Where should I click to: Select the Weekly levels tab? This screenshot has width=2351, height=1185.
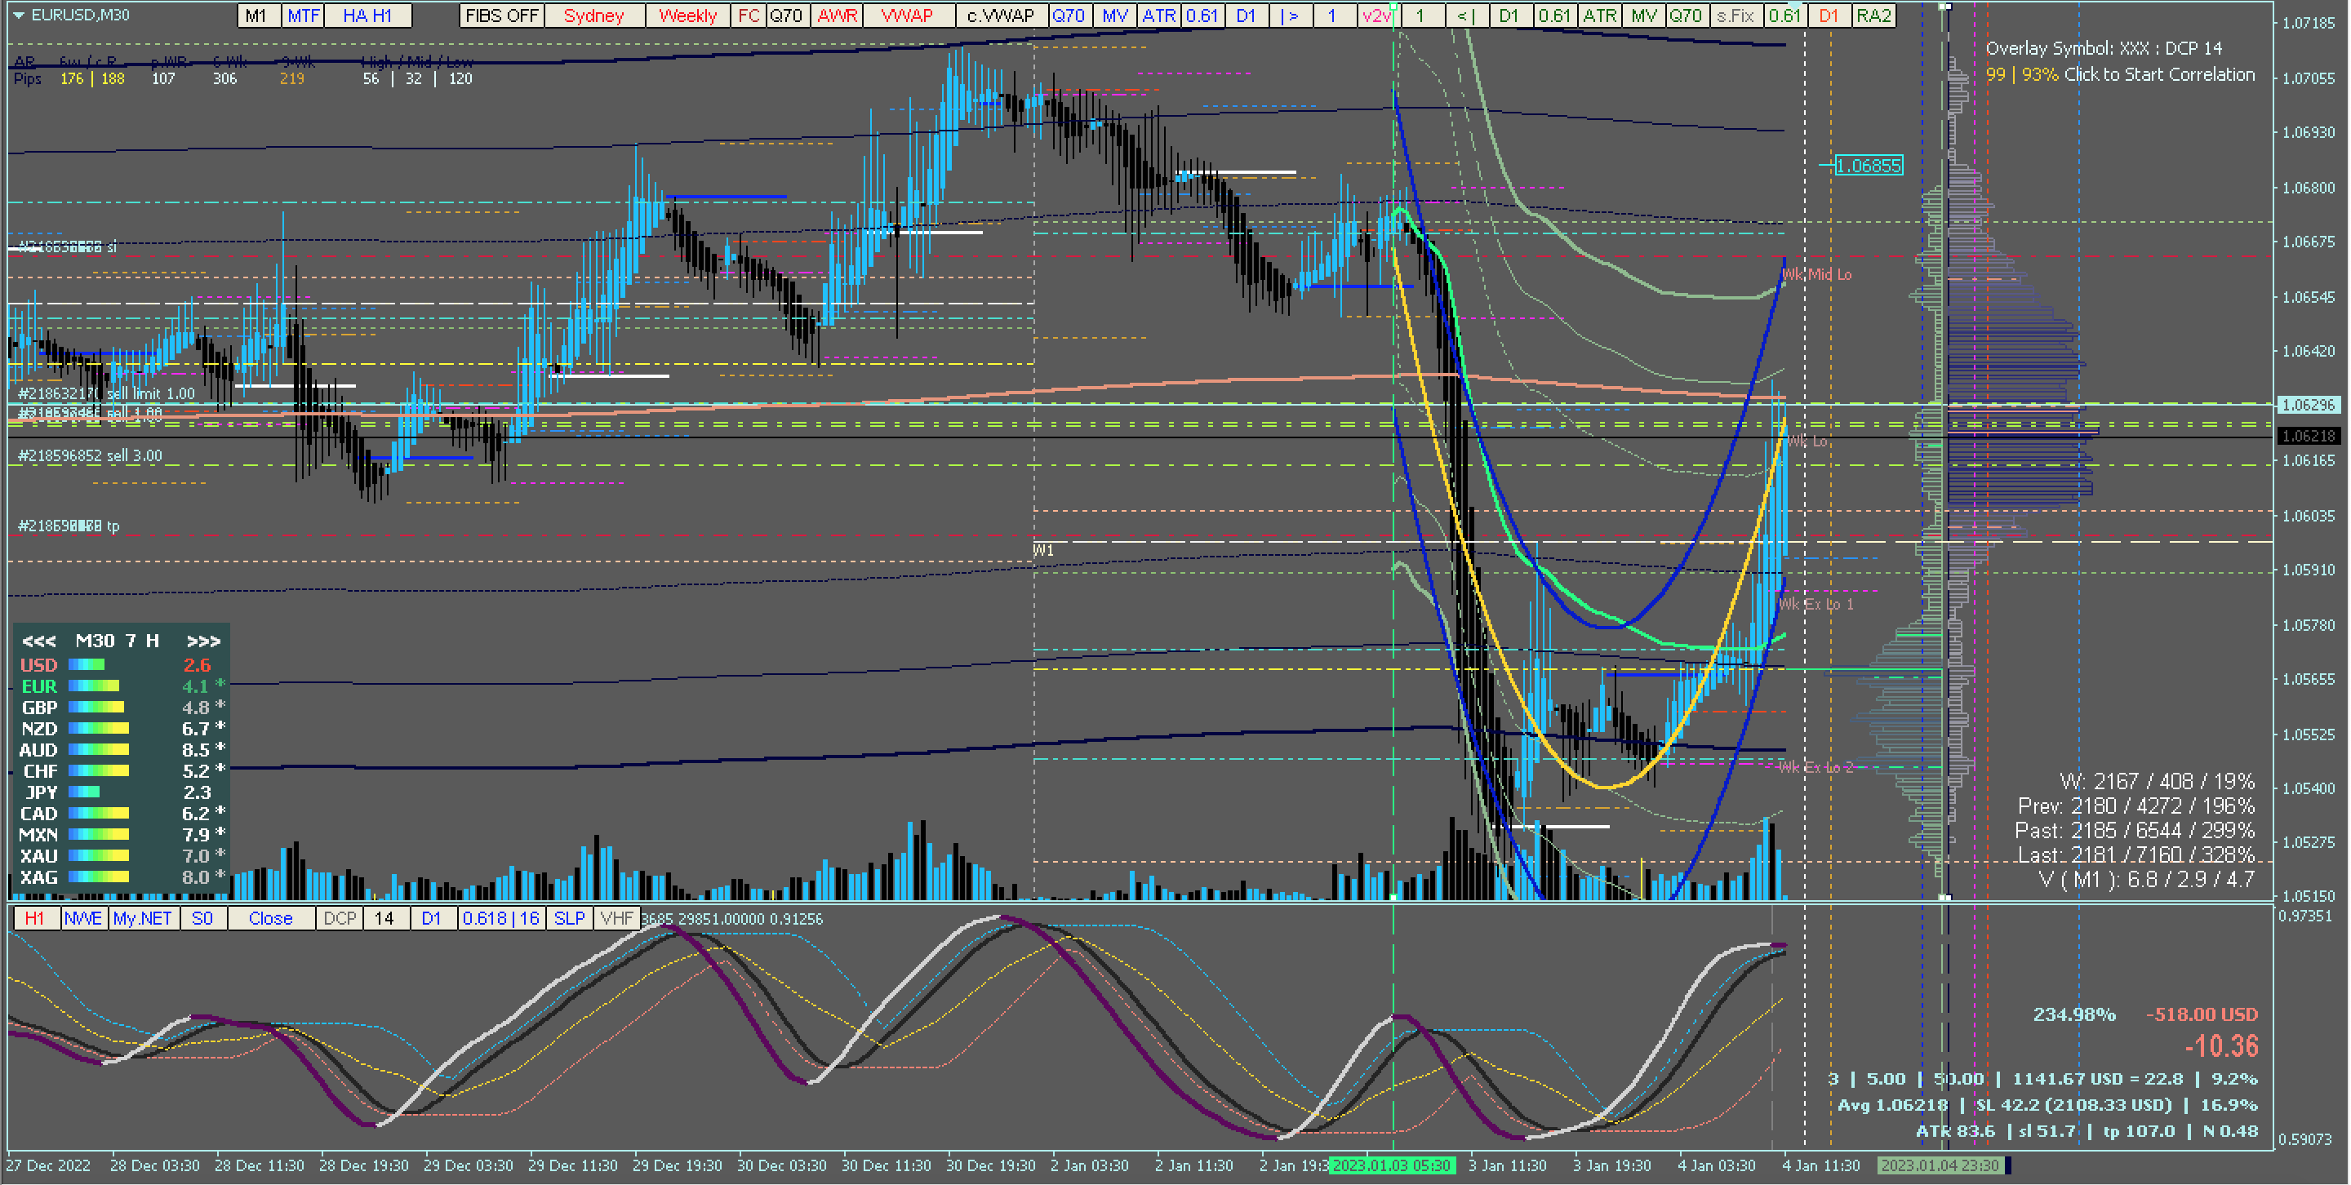tap(687, 16)
